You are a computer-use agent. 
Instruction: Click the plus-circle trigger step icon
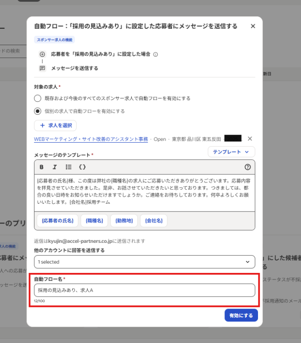coord(42,54)
